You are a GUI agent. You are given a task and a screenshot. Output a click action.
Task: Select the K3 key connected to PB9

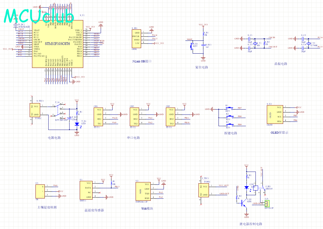229,125
